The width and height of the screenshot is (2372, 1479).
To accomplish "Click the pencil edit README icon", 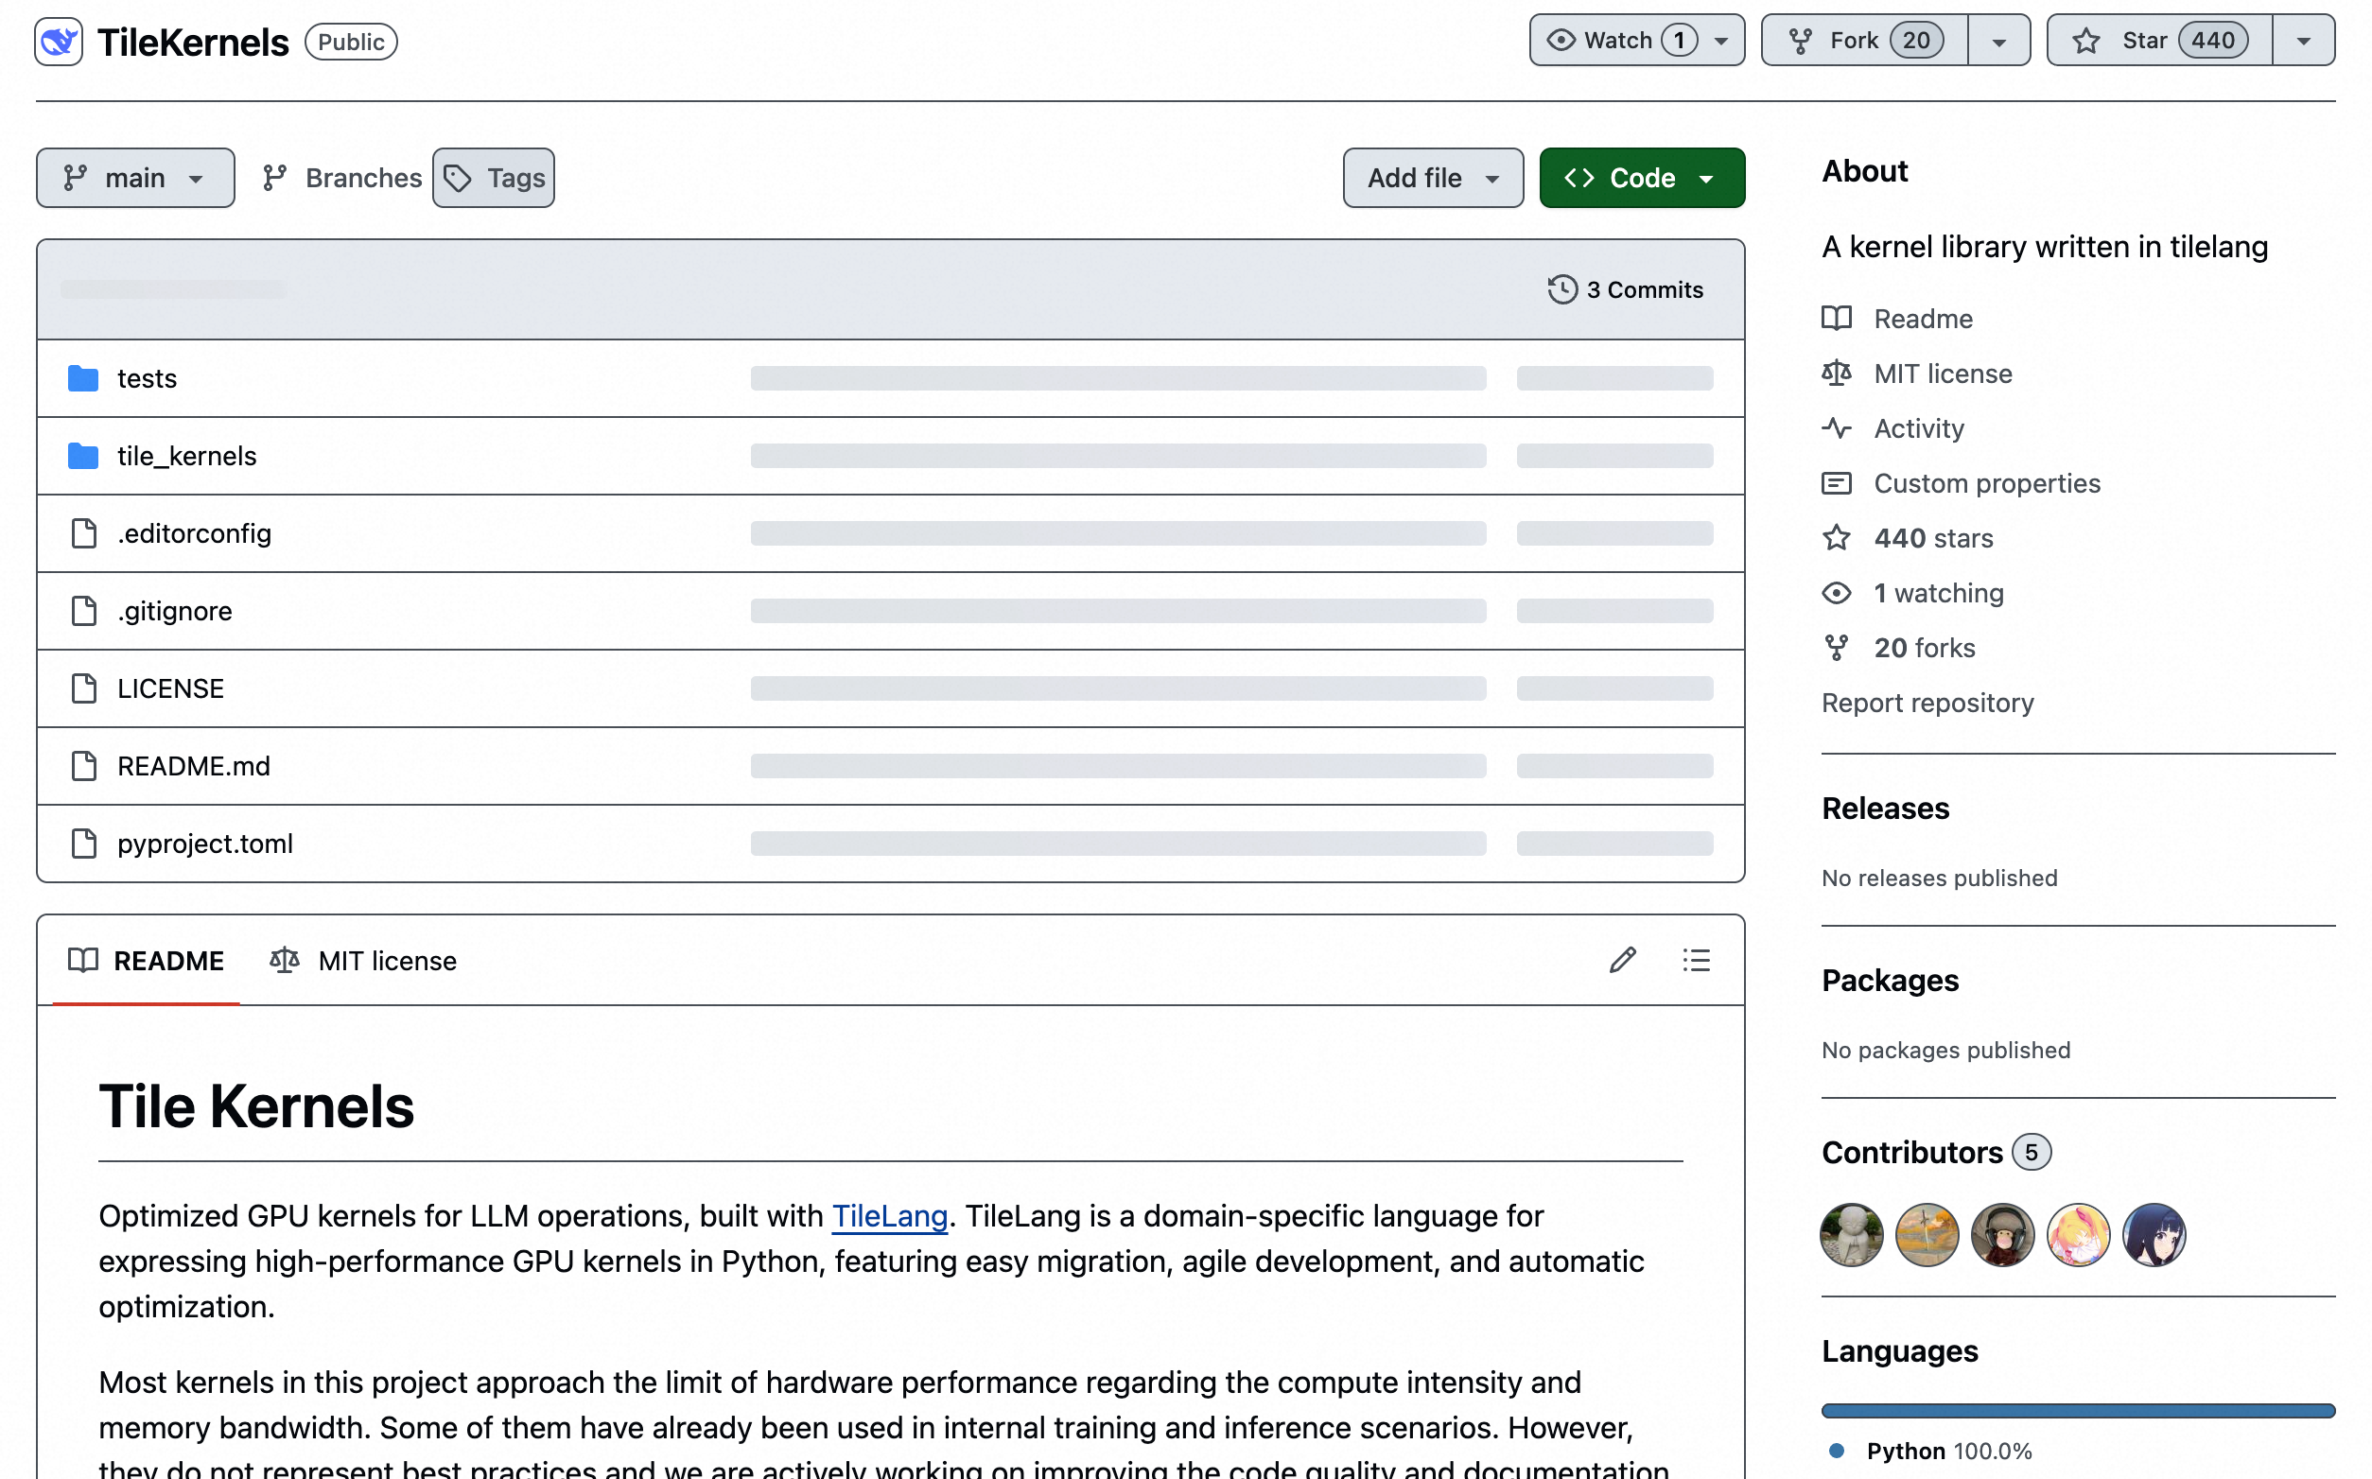I will [1622, 960].
